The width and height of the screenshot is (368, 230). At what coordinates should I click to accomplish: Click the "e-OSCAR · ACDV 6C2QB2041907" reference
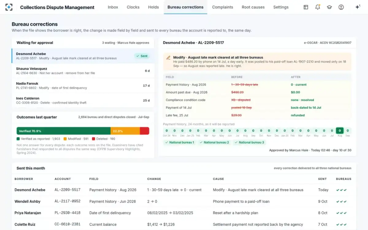tap(328, 43)
